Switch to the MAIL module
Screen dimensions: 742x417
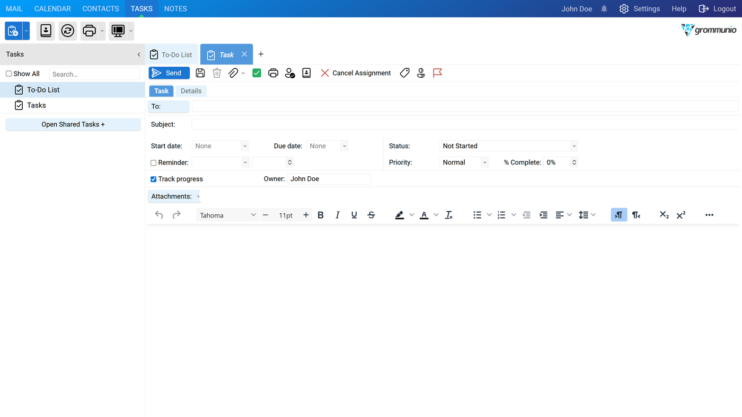point(14,8)
